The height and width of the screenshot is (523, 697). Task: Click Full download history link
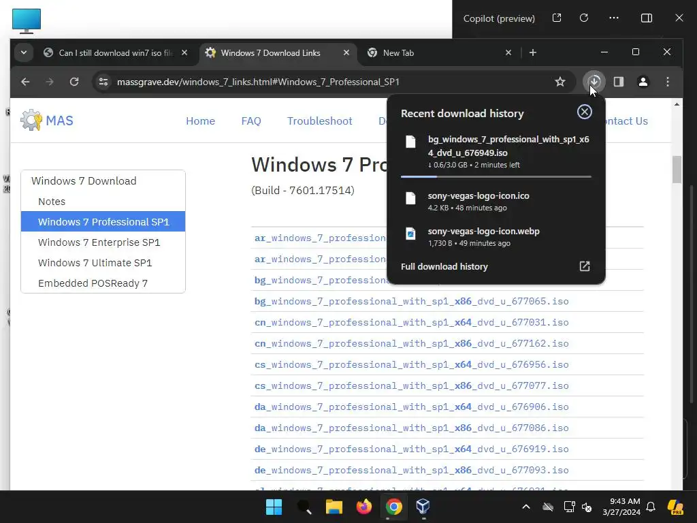(x=444, y=266)
